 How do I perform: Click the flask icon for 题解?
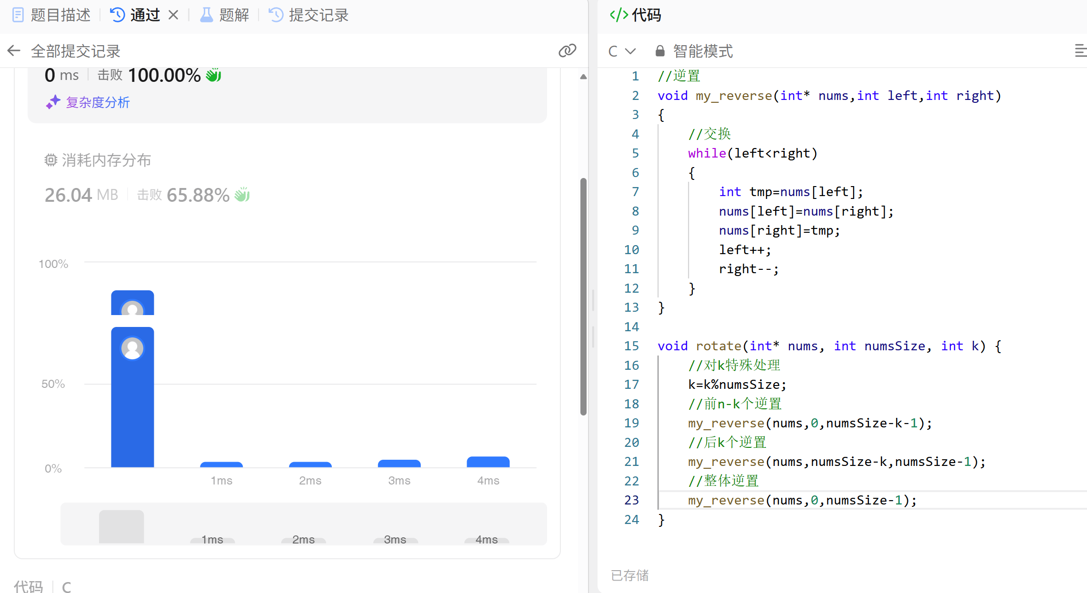click(206, 15)
